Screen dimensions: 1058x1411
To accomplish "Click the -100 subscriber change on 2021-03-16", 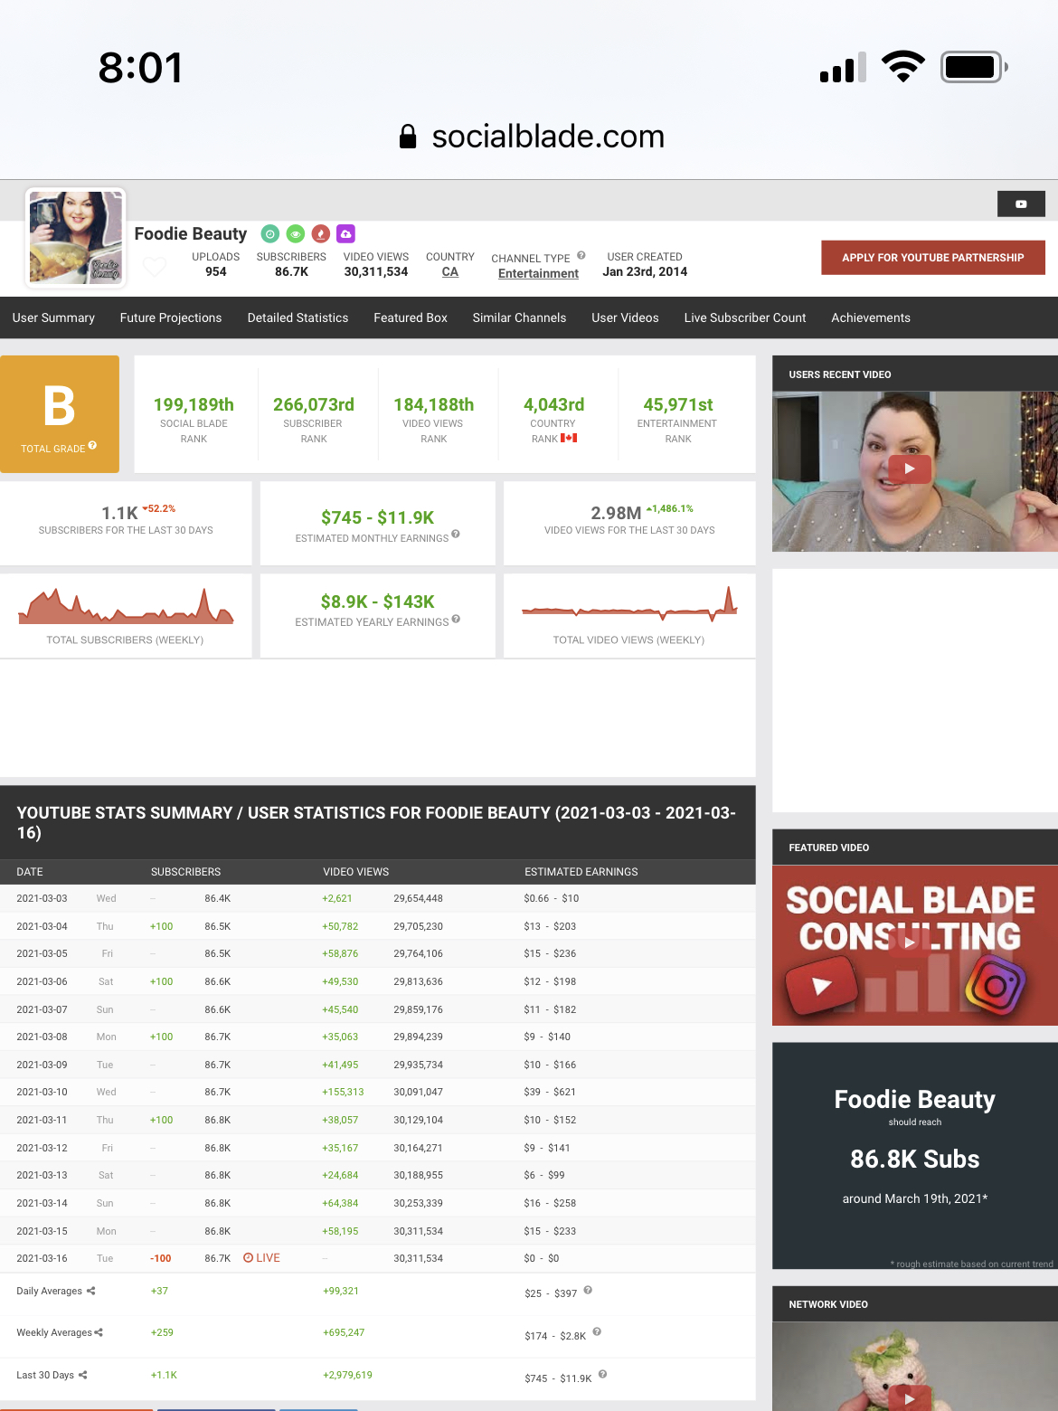I will pos(161,1259).
